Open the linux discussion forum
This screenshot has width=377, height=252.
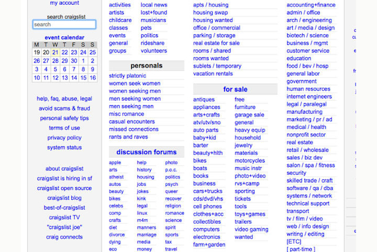tap(142, 213)
